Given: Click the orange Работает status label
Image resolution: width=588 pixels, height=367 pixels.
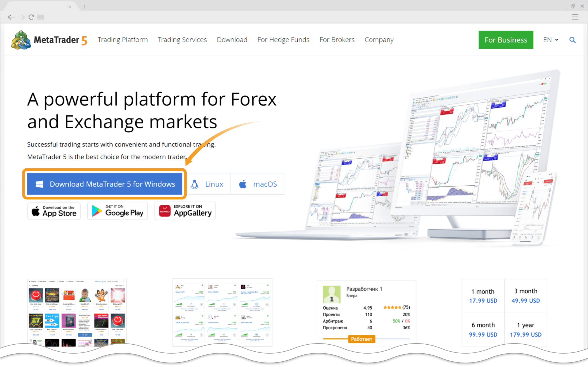Looking at the screenshot, I should 361,339.
